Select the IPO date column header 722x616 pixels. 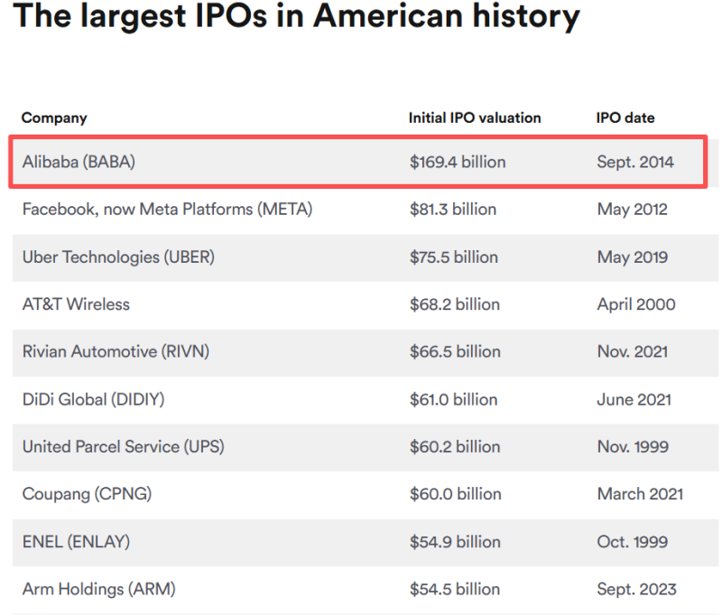point(625,118)
